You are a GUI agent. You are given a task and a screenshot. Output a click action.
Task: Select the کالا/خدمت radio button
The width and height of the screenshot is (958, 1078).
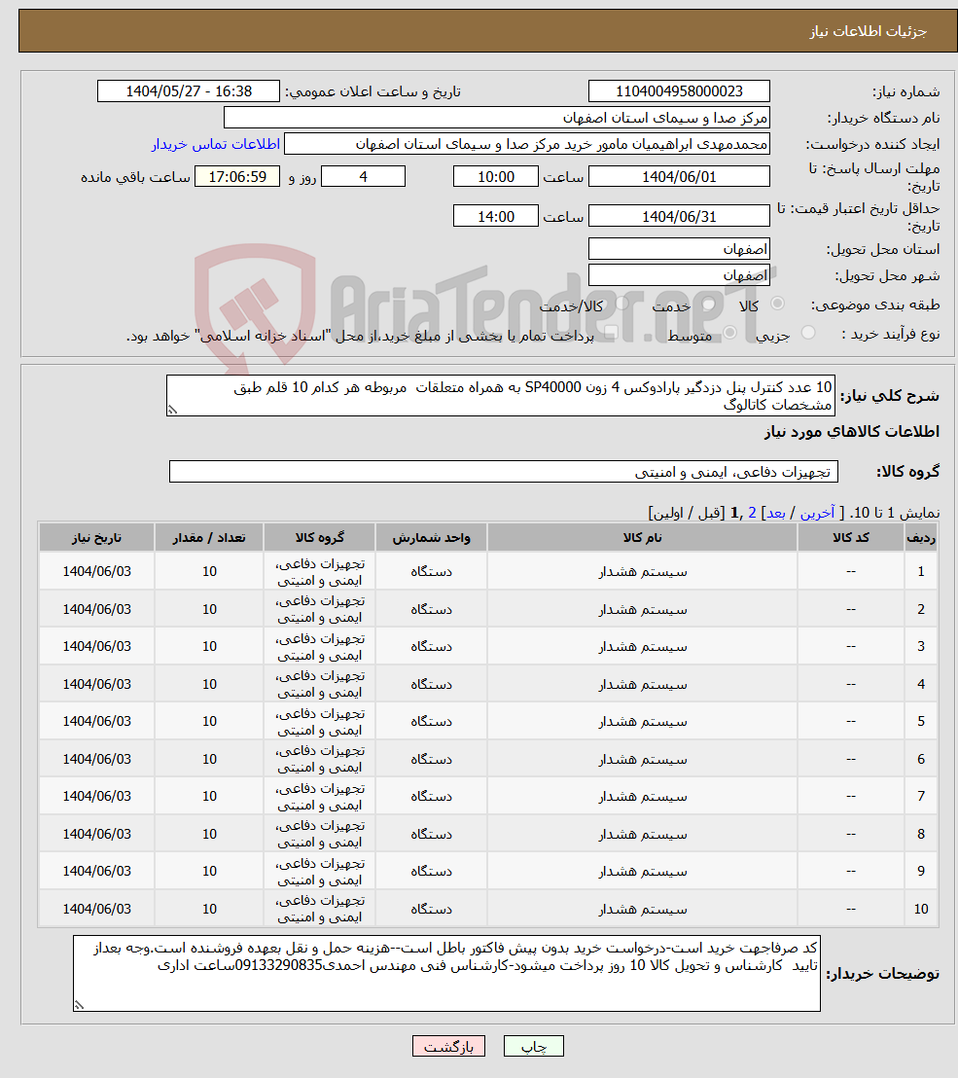(x=622, y=305)
